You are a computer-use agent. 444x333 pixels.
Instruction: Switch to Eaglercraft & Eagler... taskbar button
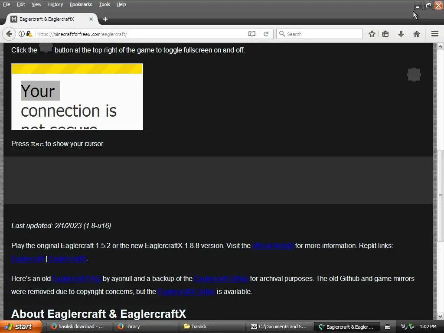click(x=346, y=327)
